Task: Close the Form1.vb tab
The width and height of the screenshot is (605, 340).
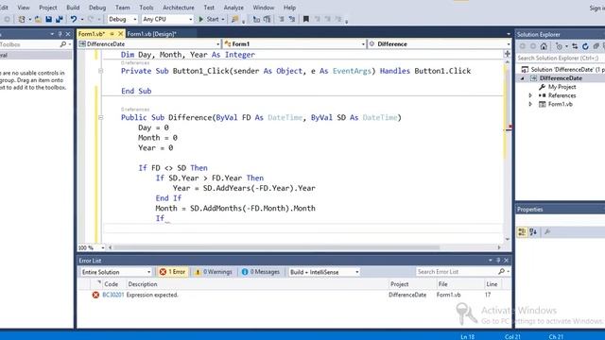Action: pos(120,34)
